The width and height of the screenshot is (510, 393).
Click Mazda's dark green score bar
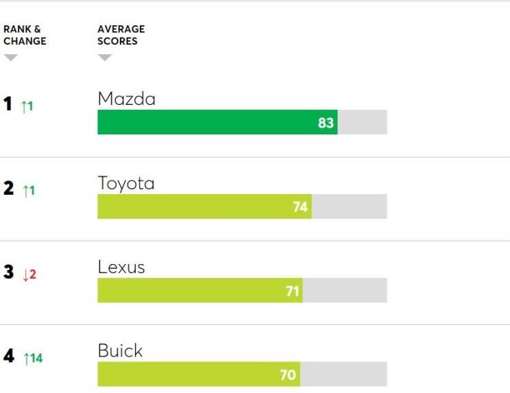217,122
